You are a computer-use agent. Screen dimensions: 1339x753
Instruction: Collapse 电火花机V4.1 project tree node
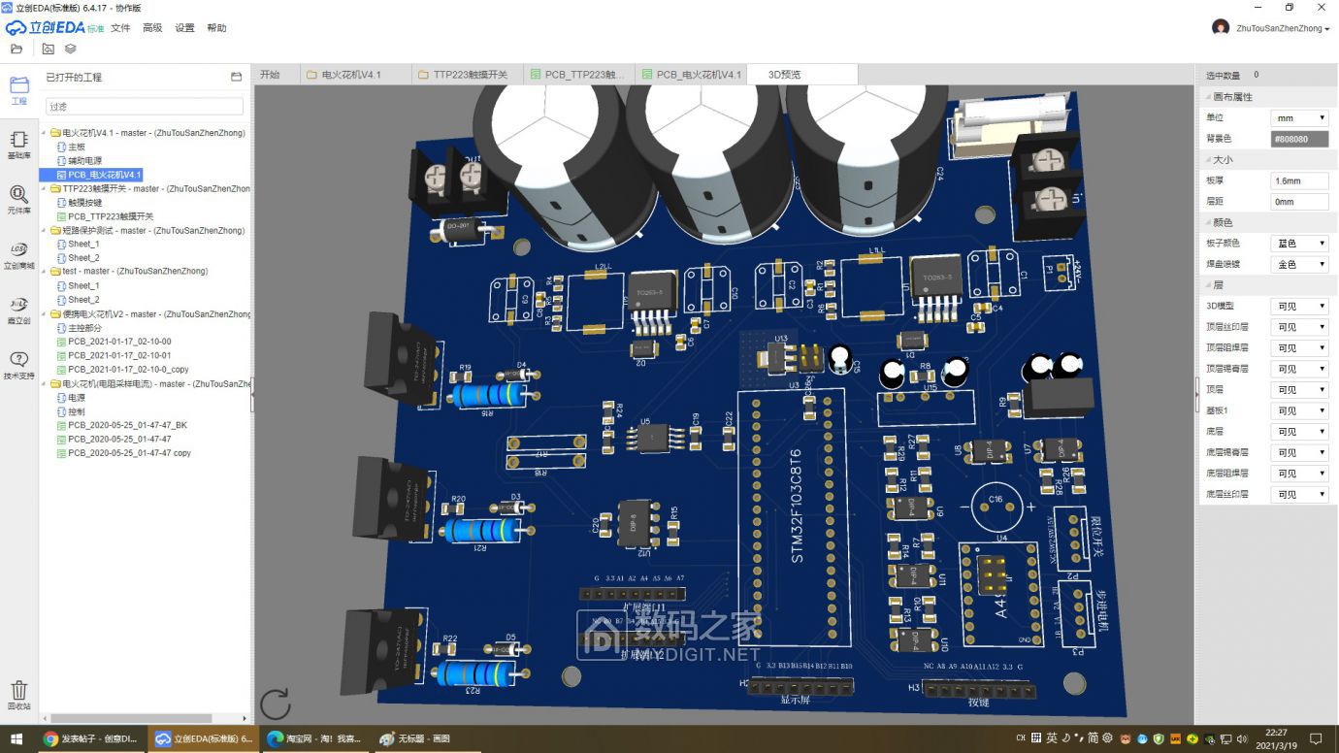(x=45, y=133)
